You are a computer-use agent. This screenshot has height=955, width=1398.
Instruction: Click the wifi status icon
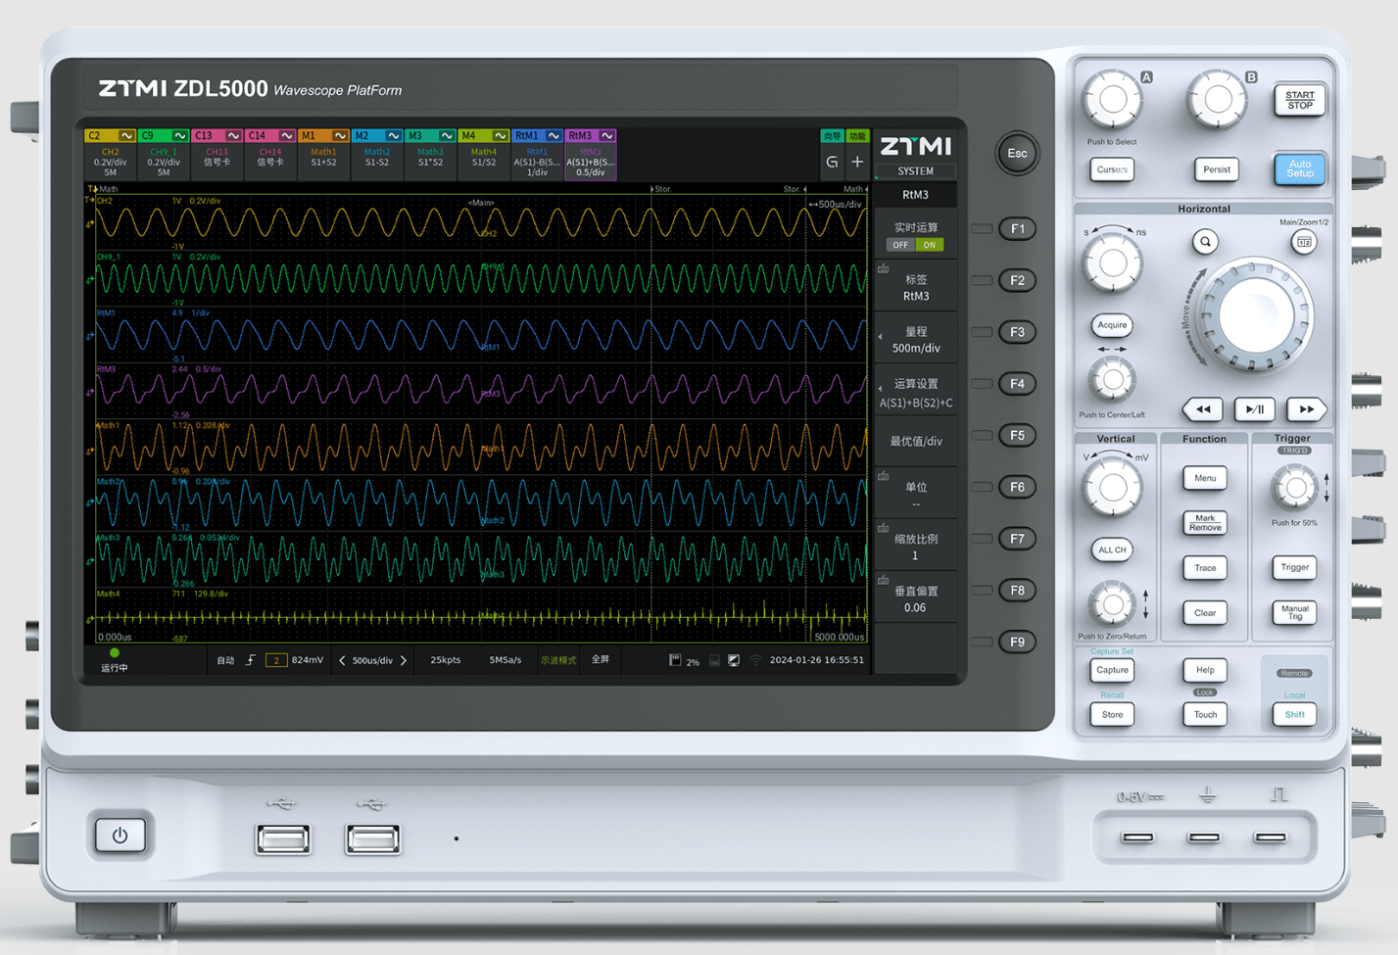coord(755,660)
